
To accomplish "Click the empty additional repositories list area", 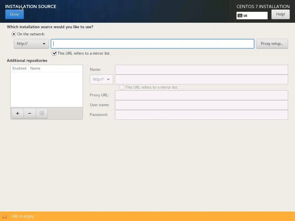I will (47, 89).
